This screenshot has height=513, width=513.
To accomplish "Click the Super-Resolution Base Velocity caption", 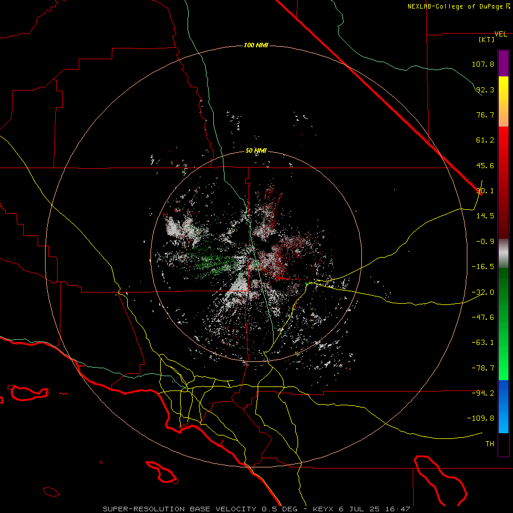I will (x=256, y=509).
